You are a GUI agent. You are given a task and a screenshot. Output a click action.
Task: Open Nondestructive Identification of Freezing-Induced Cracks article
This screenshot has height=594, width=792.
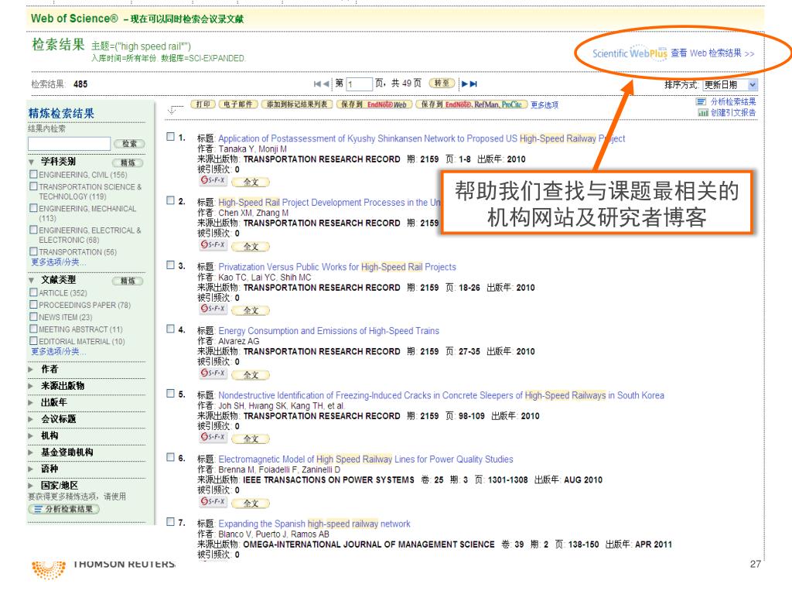coord(441,395)
